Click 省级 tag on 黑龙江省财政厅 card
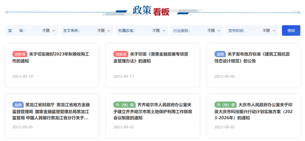Viewport: 305px width, 141px height. (18, 105)
